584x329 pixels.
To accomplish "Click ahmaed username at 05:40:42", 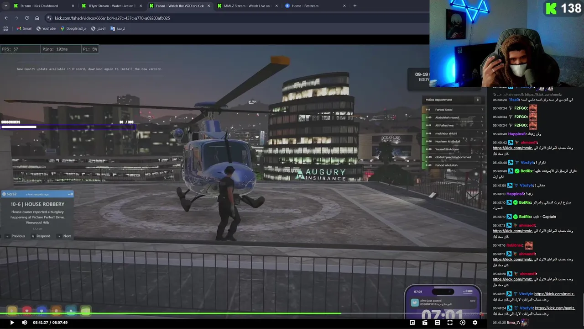I will (528, 143).
